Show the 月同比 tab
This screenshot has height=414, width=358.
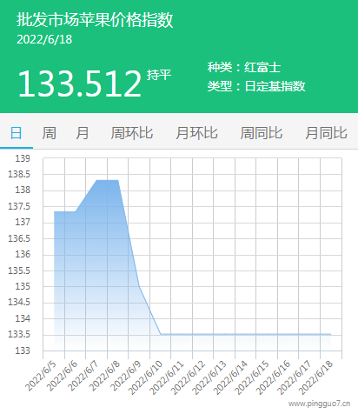(326, 133)
